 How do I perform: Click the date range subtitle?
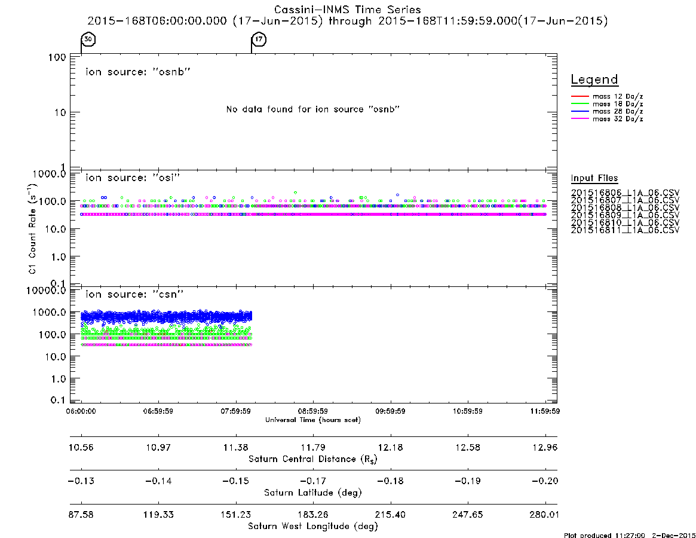coord(348,21)
